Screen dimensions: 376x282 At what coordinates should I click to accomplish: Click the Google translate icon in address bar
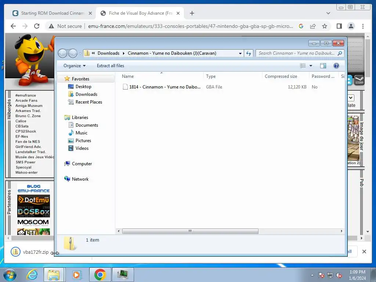(x=301, y=26)
